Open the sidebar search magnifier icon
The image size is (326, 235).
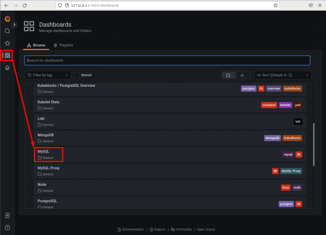click(7, 31)
